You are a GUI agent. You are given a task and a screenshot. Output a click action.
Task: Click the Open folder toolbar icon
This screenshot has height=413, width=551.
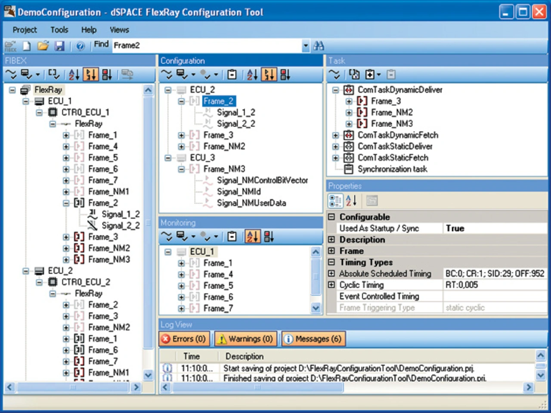(x=43, y=46)
